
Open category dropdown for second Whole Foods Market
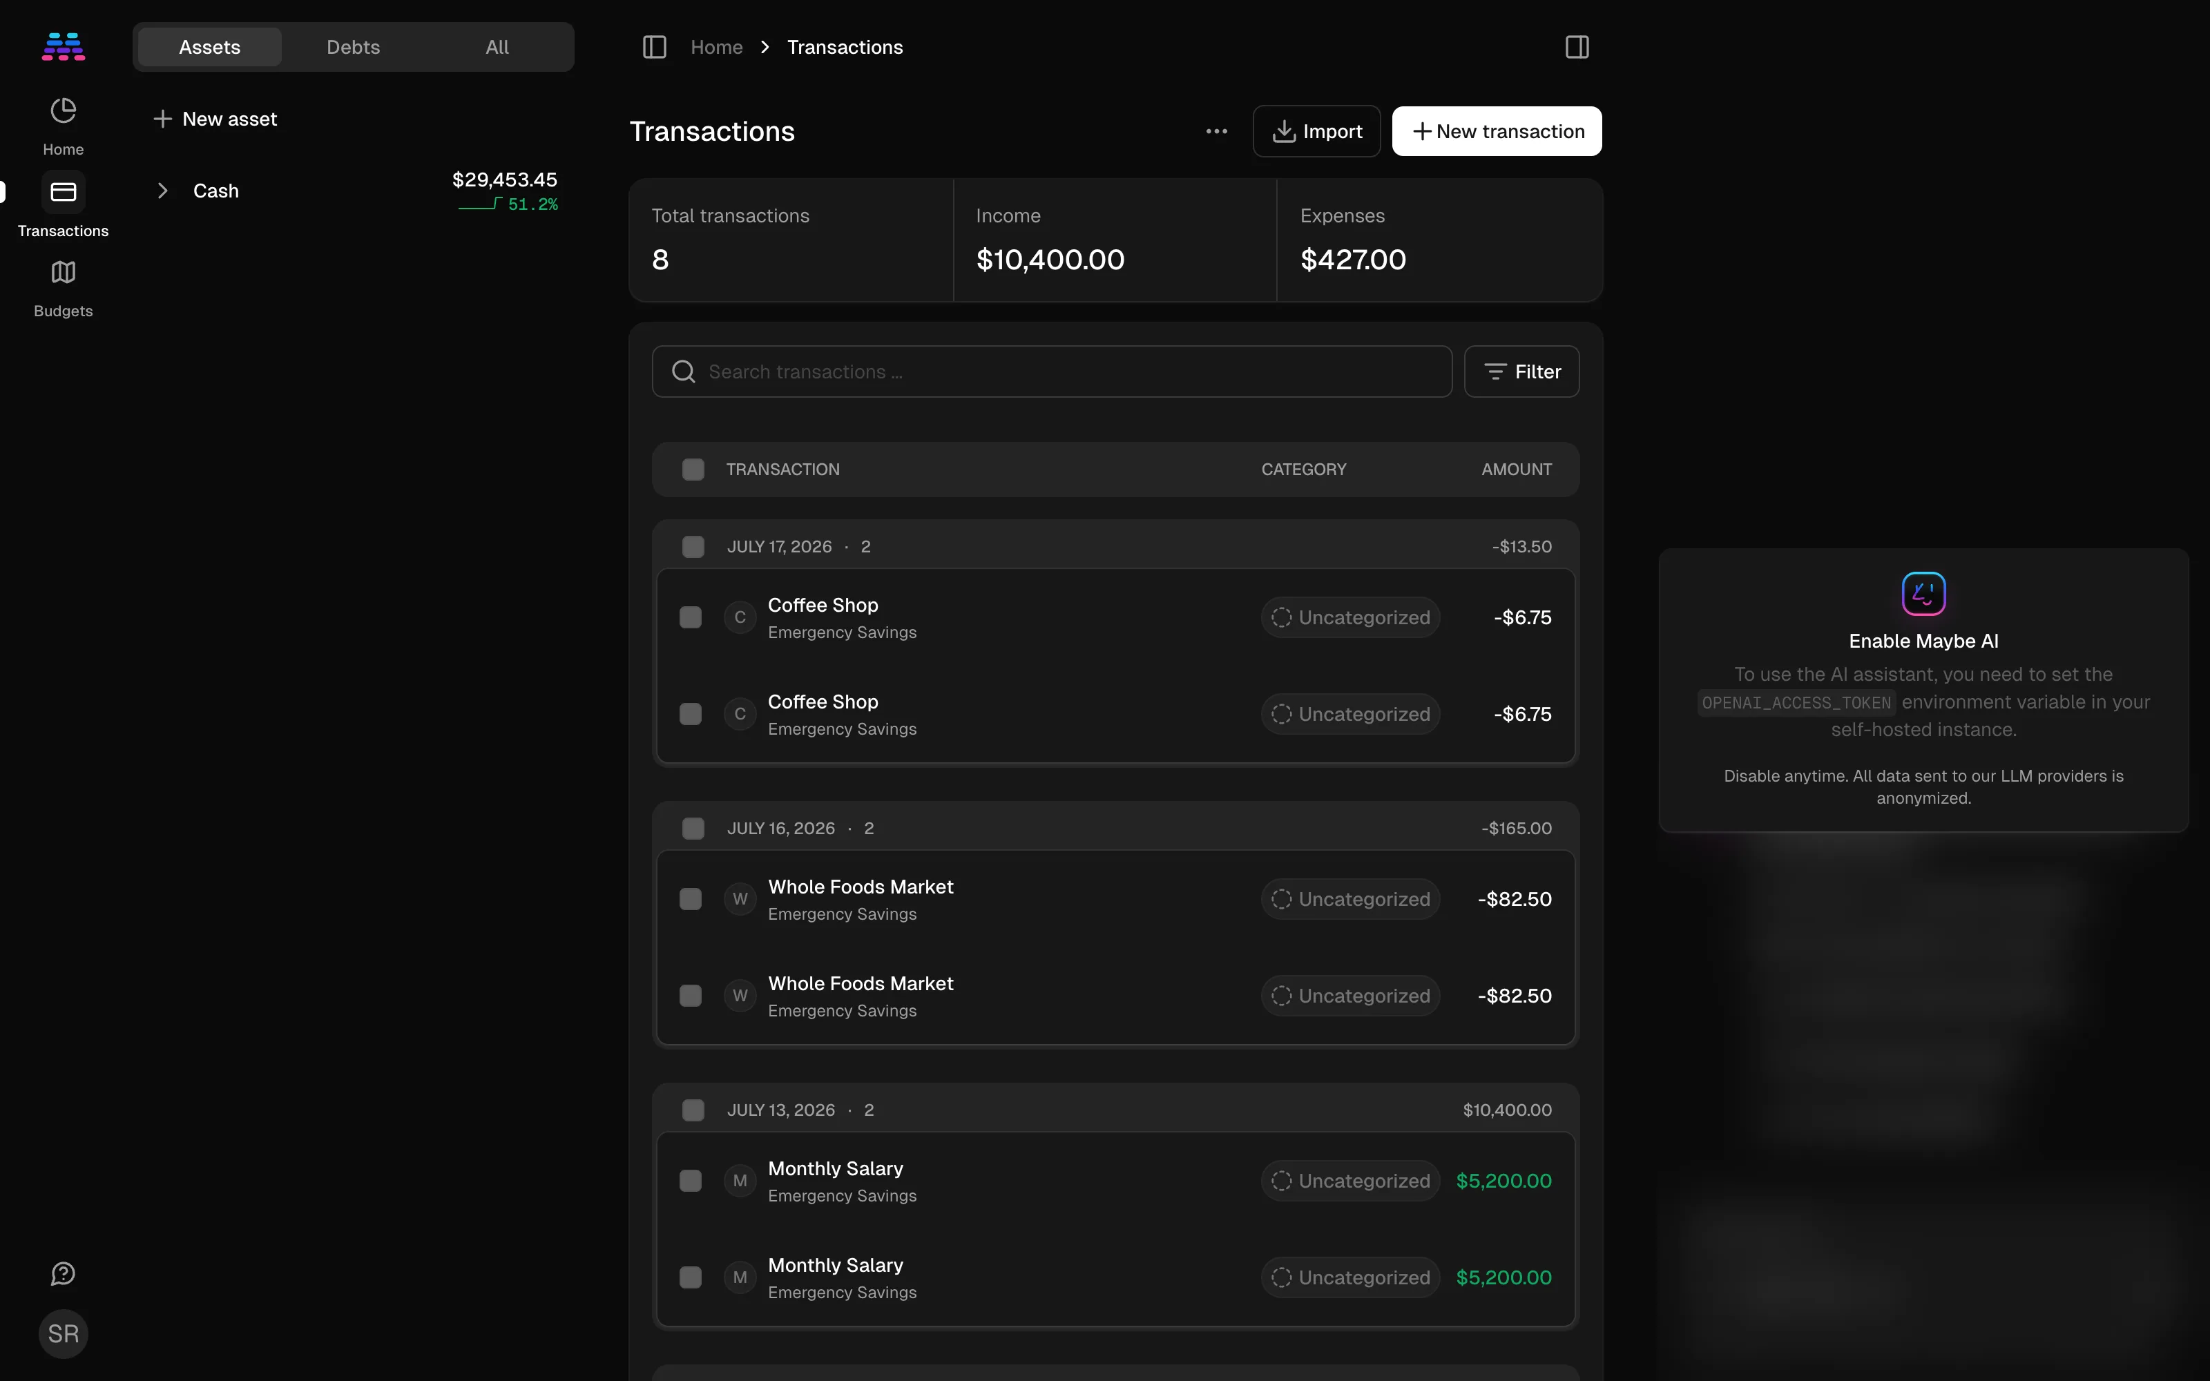1351,996
